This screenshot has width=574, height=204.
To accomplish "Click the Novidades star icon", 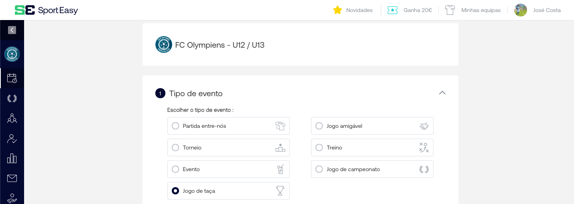I will click(338, 10).
